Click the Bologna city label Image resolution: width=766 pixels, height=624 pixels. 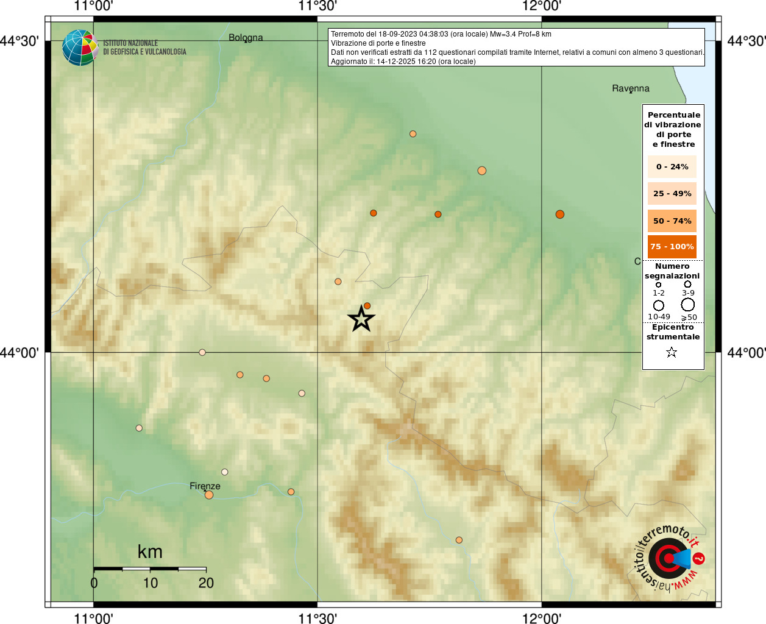point(246,38)
